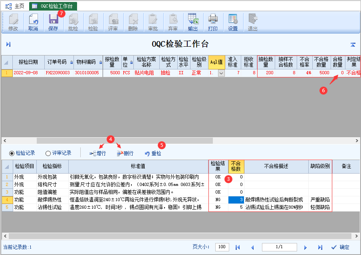The image size is (361, 255).
Task: Go to the next page arrow
Action: [x=305, y=247]
